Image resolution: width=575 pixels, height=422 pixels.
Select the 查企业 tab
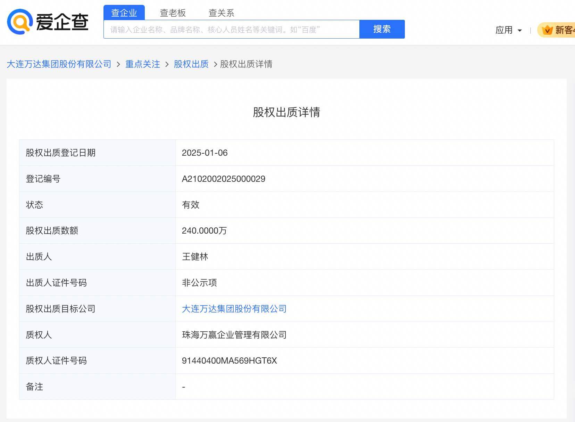124,13
